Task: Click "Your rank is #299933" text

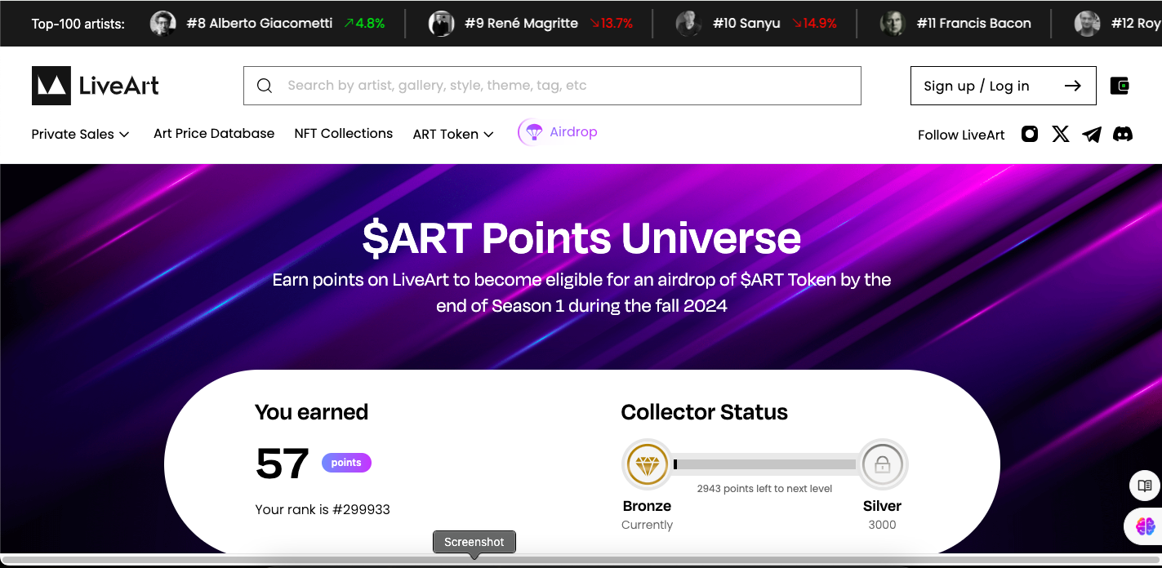Action: [x=323, y=509]
